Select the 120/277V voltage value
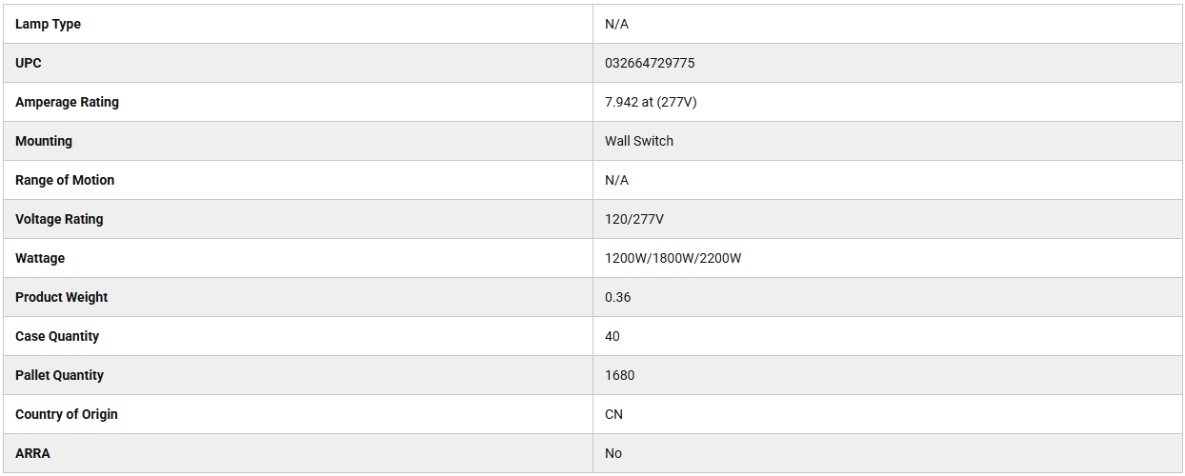 (x=634, y=219)
